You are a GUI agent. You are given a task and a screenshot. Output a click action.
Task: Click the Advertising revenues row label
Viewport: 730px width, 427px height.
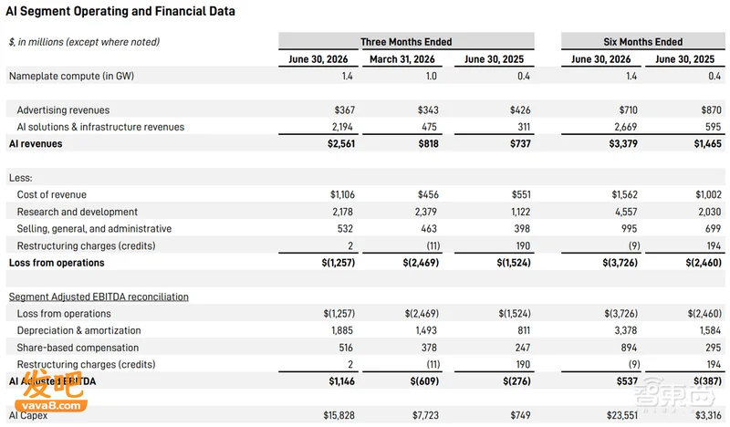click(x=63, y=109)
